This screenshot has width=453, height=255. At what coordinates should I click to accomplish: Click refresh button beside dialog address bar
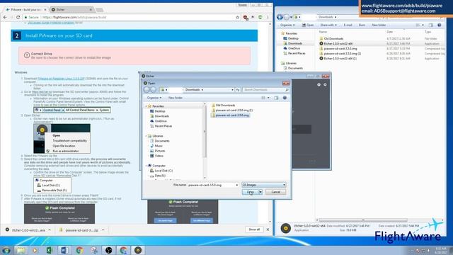pyautogui.click(x=238, y=90)
